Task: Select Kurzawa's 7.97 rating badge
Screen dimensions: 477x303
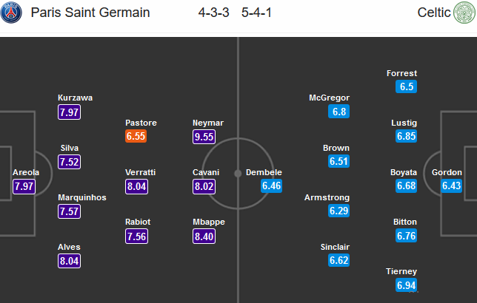Action: 69,112
